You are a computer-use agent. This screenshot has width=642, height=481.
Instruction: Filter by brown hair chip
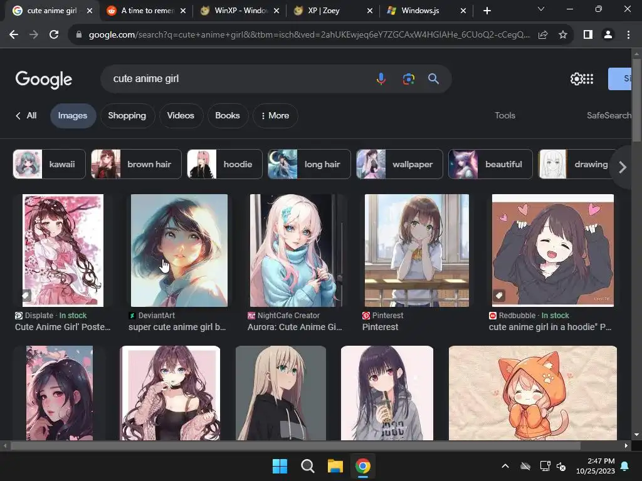(136, 165)
